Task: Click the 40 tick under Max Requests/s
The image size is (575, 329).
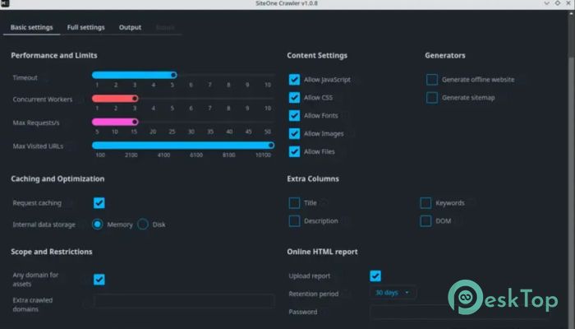Action: (x=229, y=132)
